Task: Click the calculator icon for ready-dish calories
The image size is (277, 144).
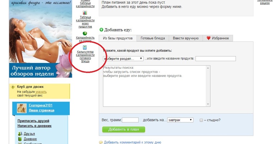Action: tap(85, 48)
